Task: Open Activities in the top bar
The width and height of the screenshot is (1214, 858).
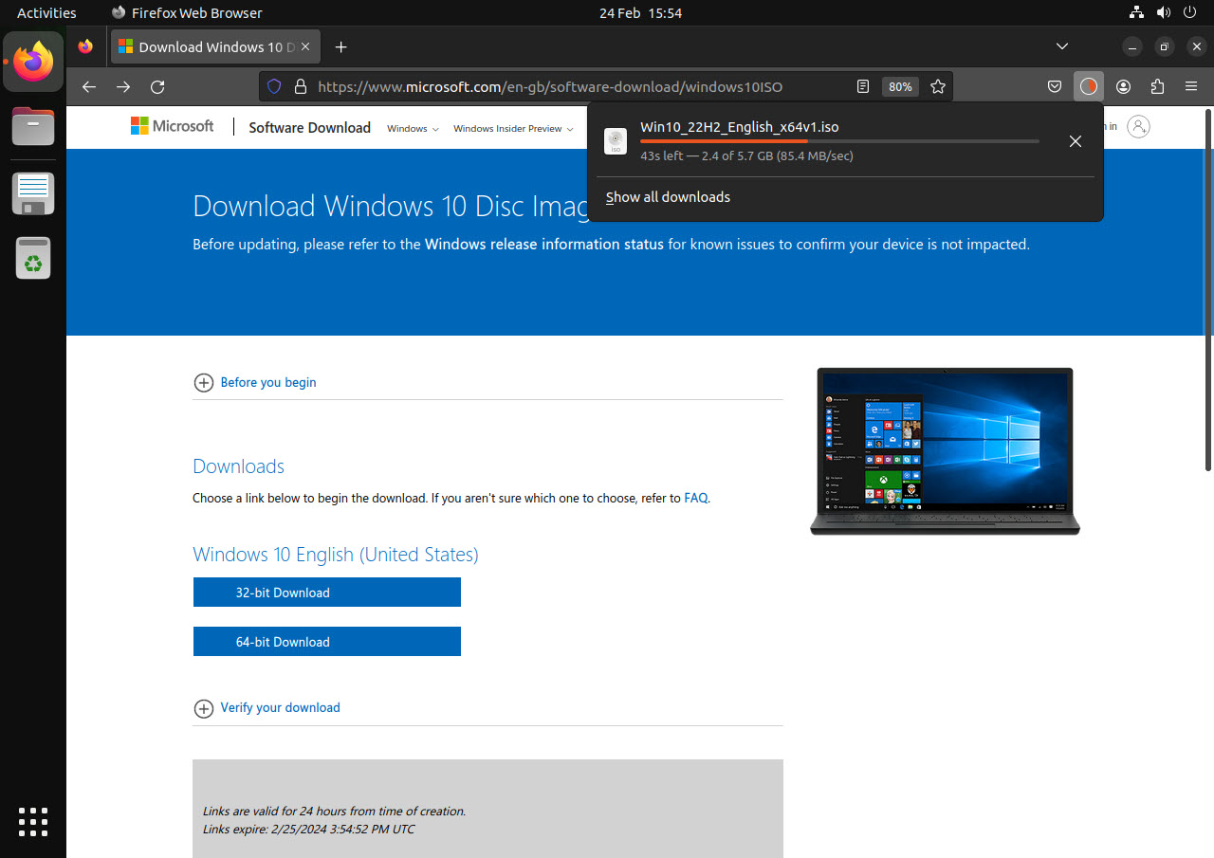Action: pos(46,12)
